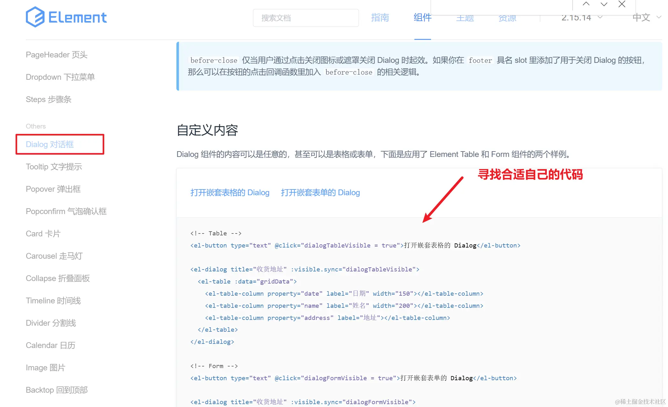
Task: Click the find-bar previous match arrow
Action: 586,4
